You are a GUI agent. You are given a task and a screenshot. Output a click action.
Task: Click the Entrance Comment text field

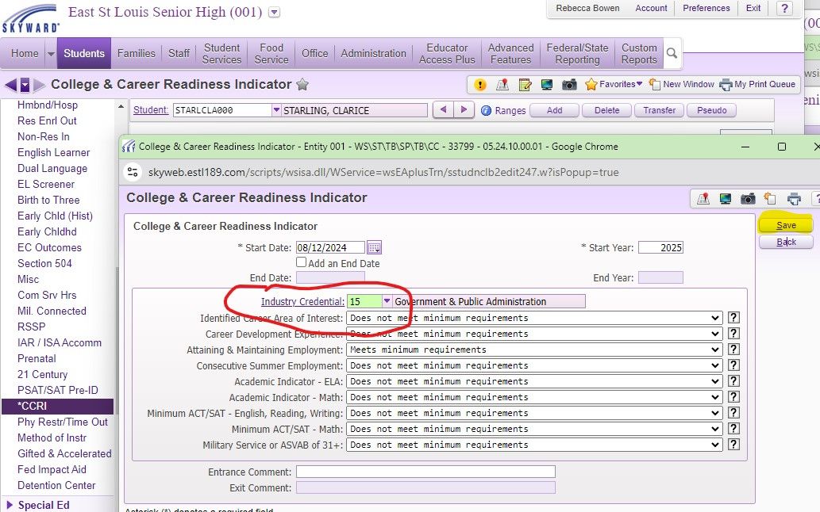pyautogui.click(x=425, y=472)
